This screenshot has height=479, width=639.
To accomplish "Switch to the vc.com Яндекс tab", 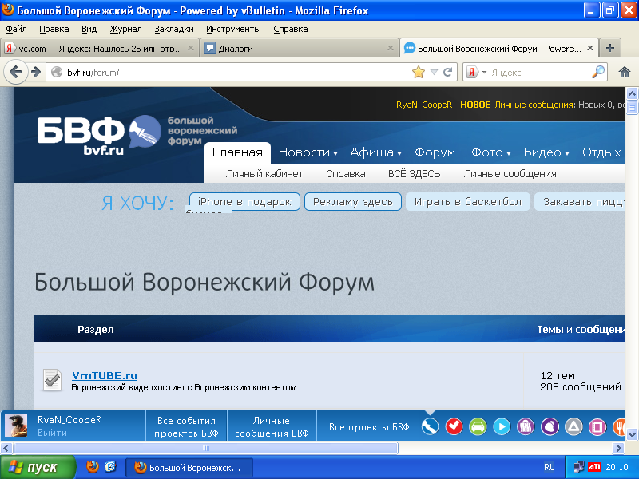I will pos(100,49).
